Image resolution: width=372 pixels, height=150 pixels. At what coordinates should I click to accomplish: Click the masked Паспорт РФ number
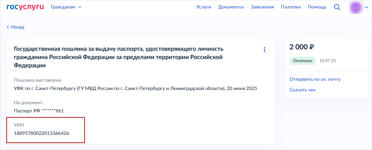click(x=39, y=111)
